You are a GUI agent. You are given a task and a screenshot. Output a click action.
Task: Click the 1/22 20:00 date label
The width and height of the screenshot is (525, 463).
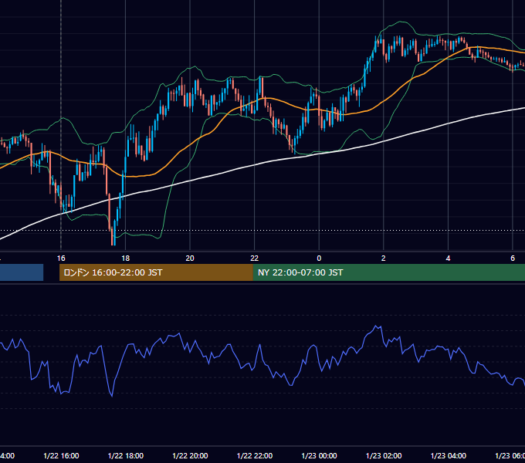click(x=190, y=456)
